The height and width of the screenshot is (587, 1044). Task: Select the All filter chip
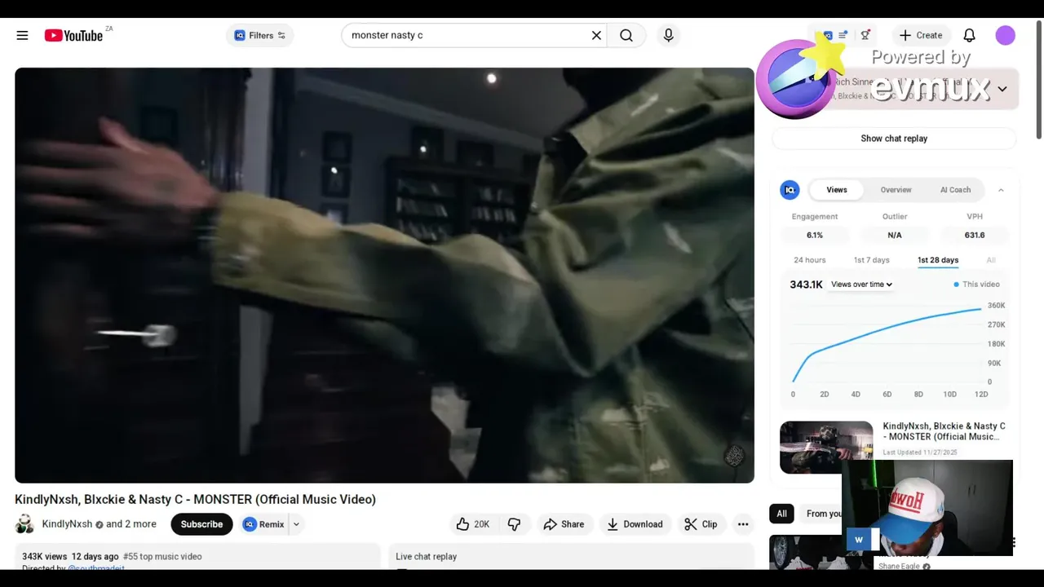[781, 514]
